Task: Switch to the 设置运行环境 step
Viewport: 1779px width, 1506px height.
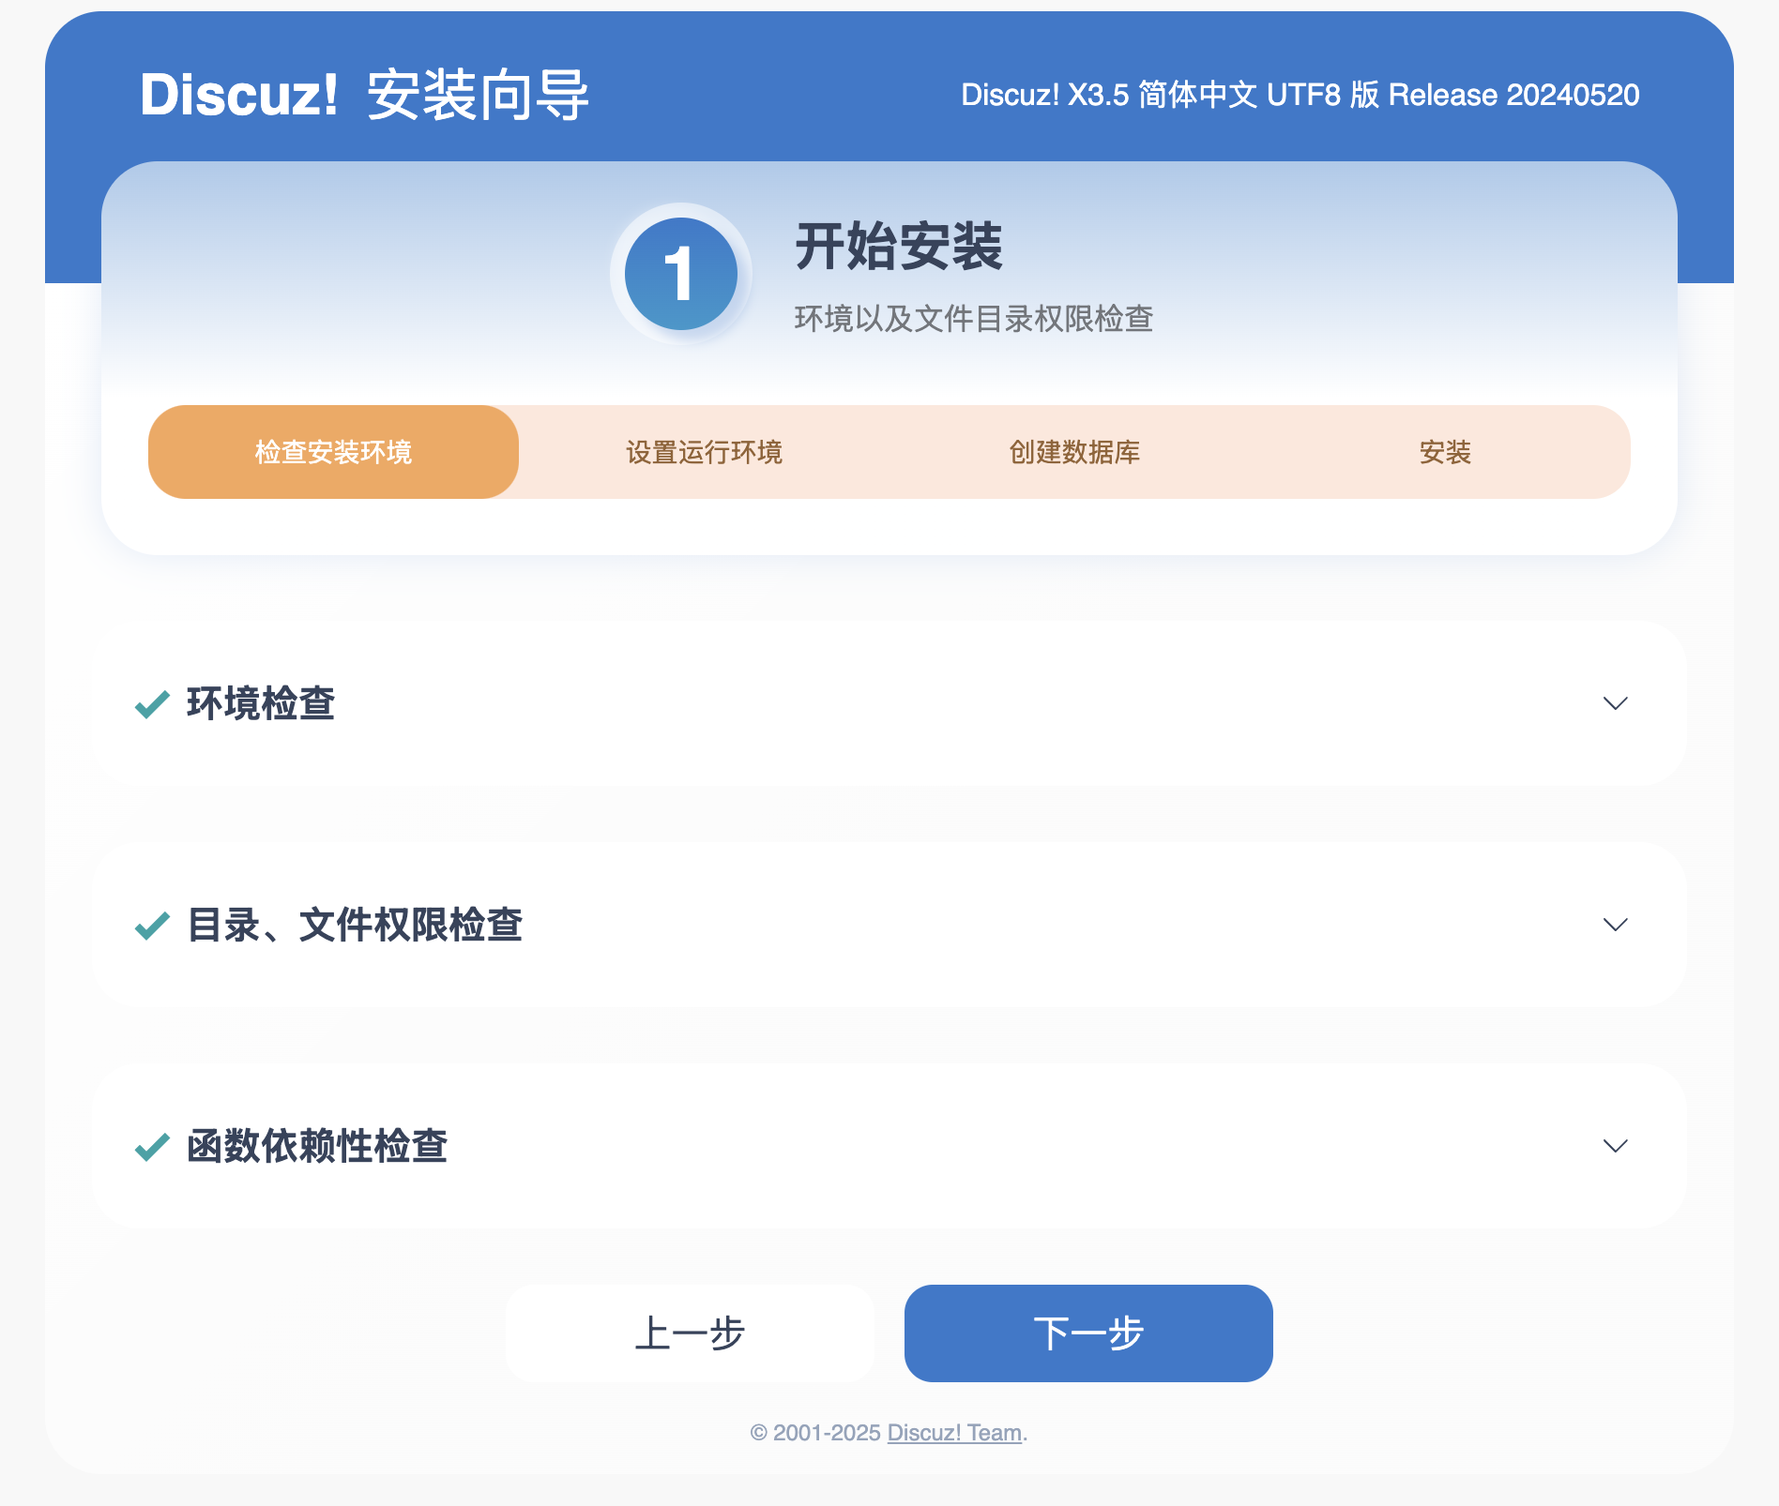Action: pos(704,452)
